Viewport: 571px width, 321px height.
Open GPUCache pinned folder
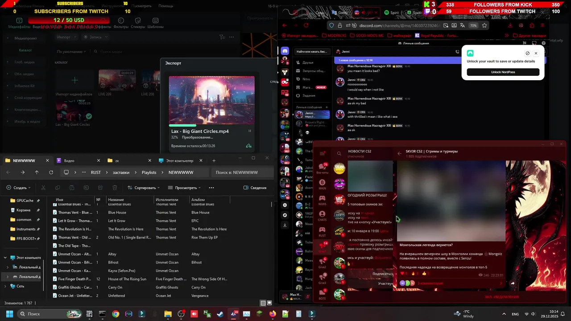point(25,201)
